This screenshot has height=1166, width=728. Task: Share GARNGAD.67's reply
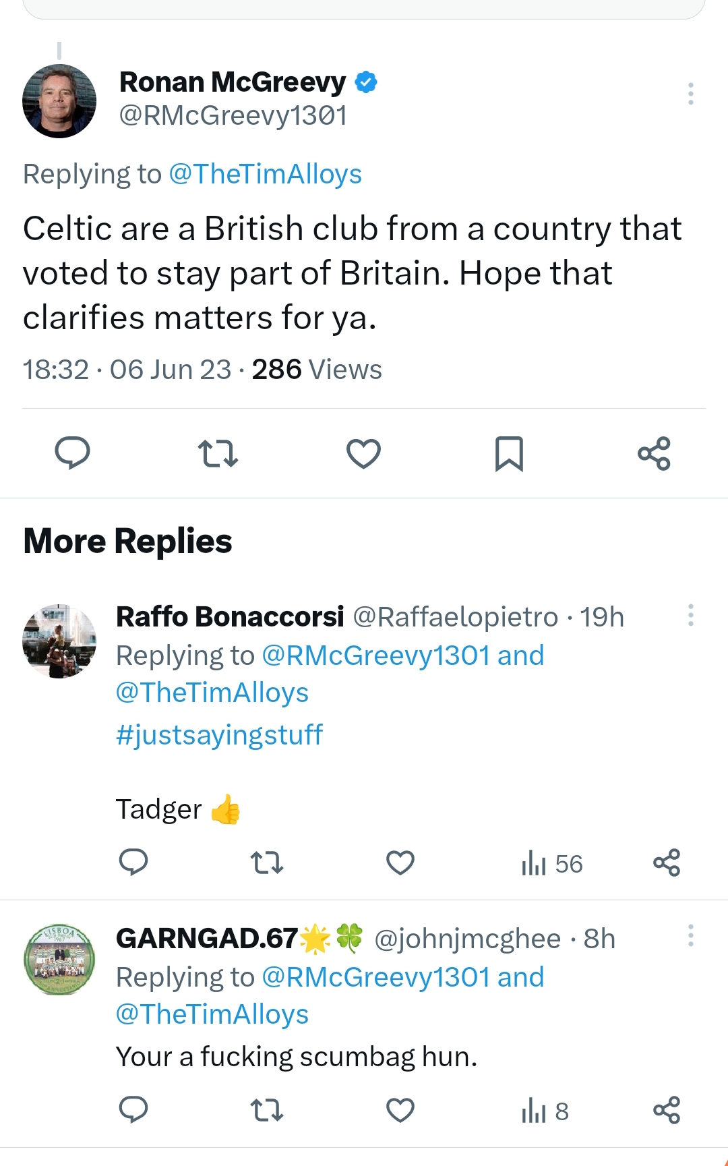click(667, 1110)
